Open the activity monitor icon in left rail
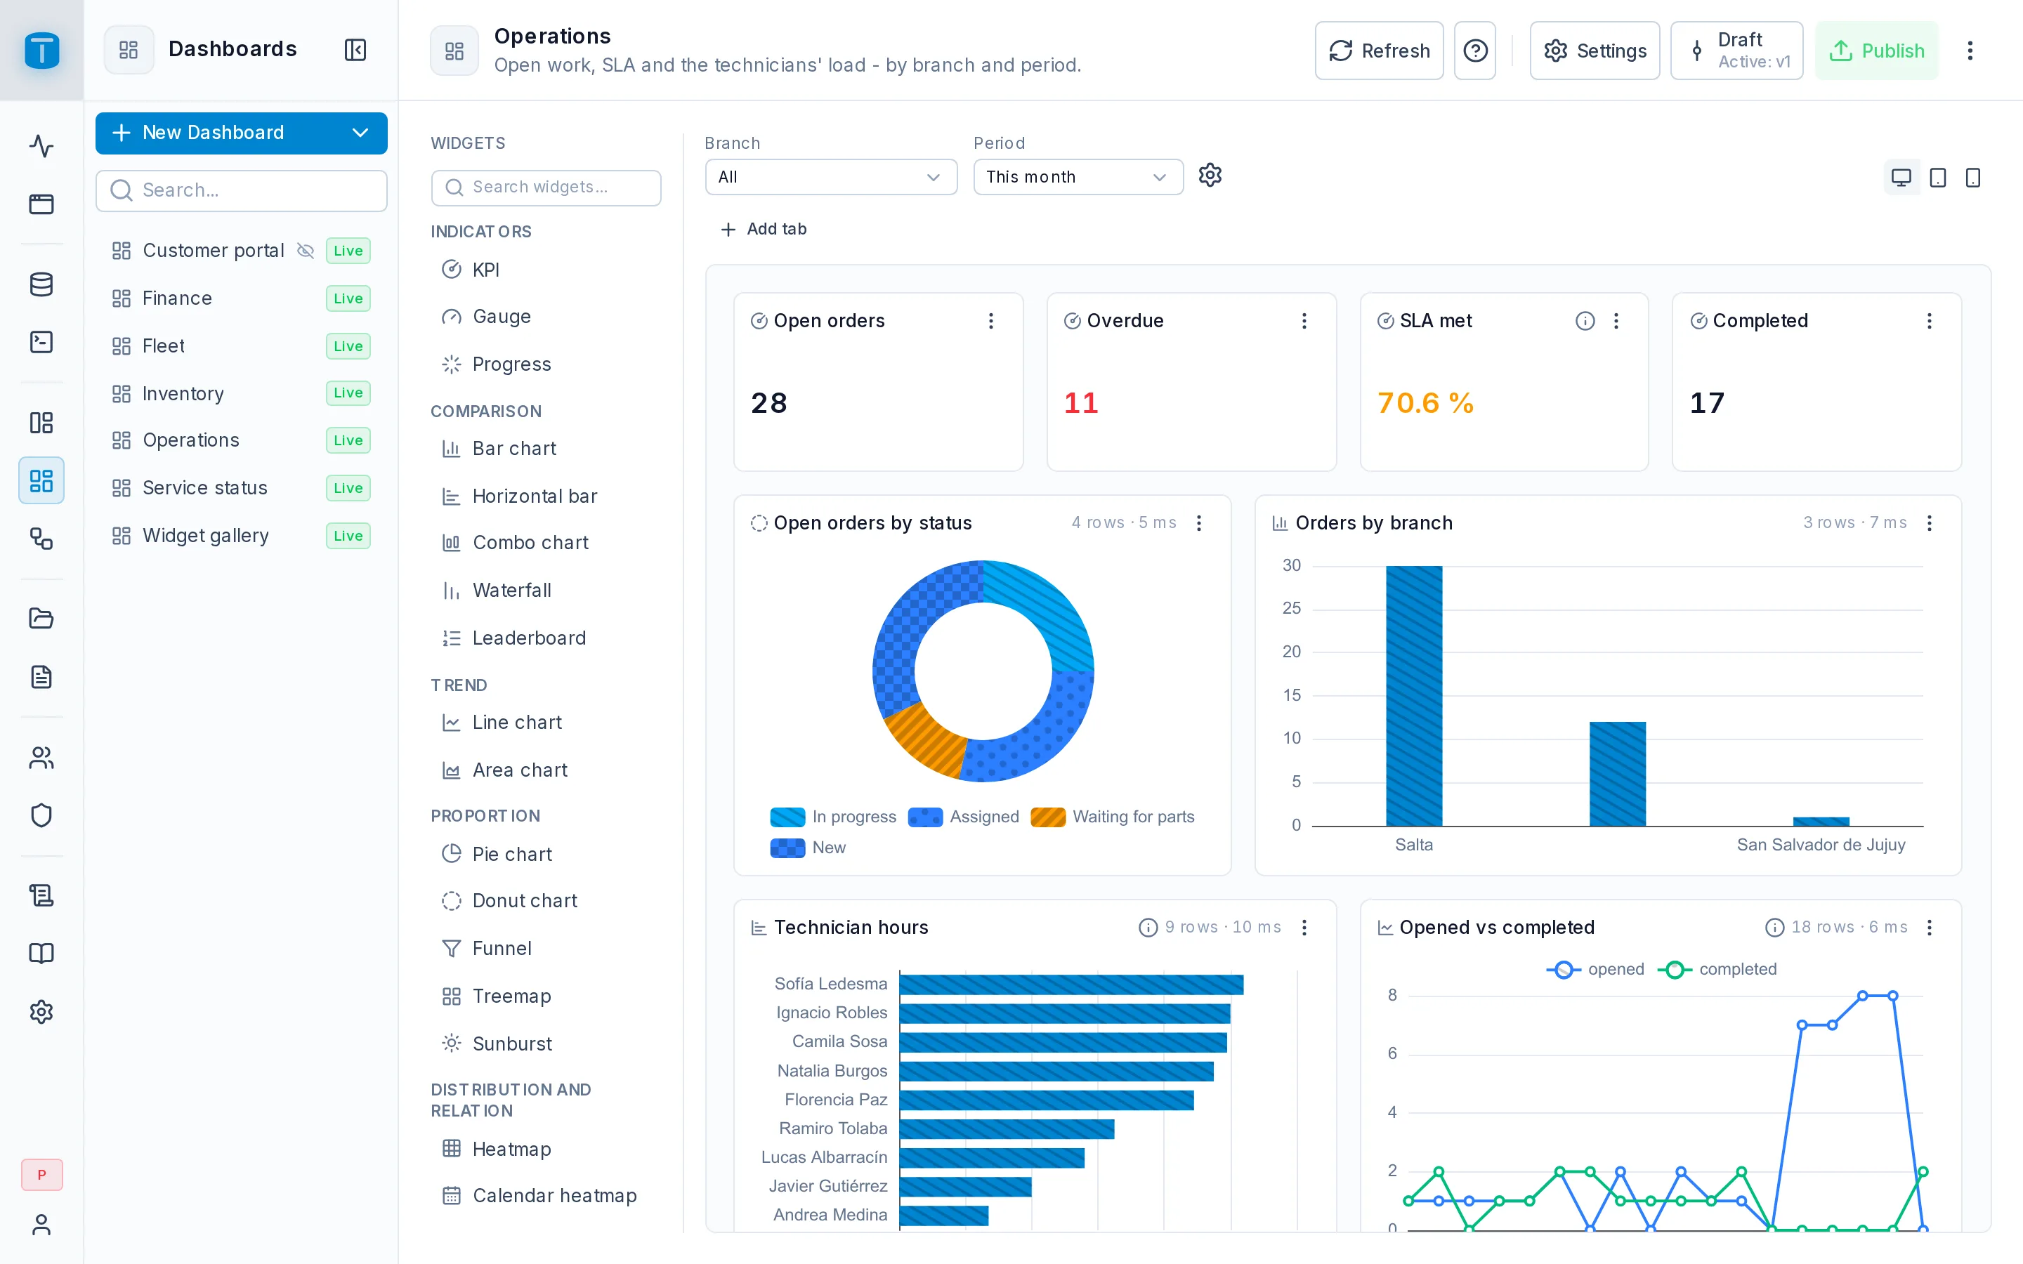2023x1264 pixels. 41,146
